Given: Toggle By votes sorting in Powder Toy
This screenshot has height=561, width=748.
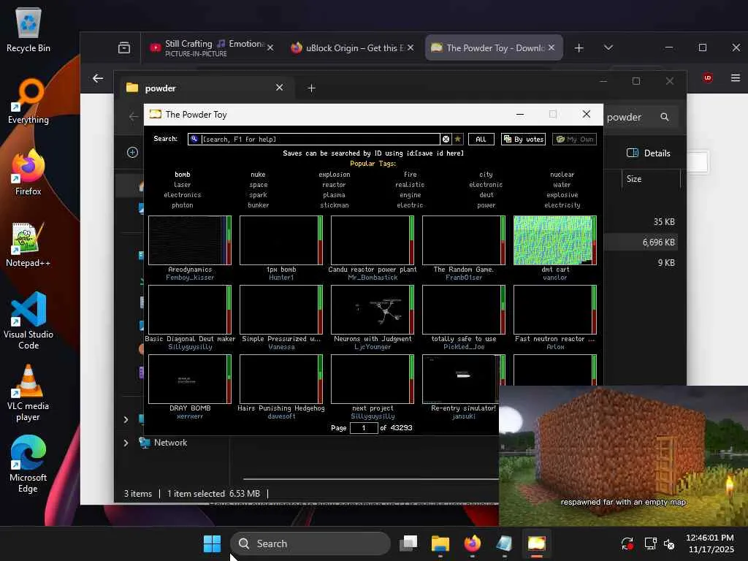Looking at the screenshot, I should (523, 140).
